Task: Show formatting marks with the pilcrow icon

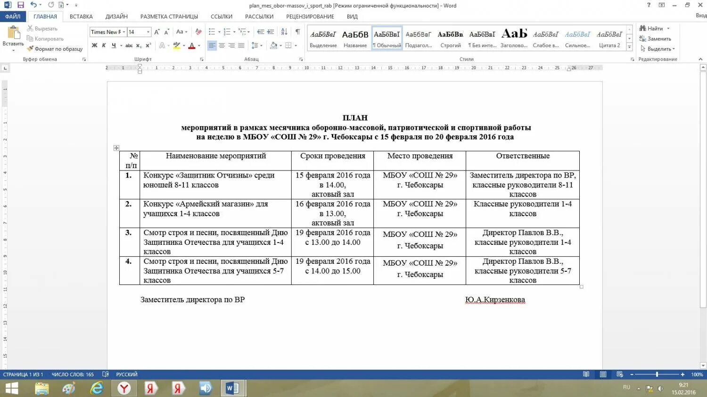Action: (297, 32)
